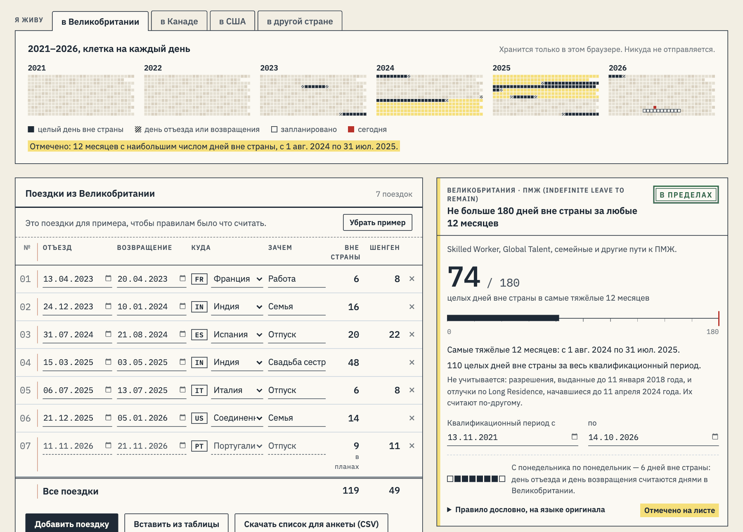Open calendar picker for departure 24.12.2023

[108, 306]
